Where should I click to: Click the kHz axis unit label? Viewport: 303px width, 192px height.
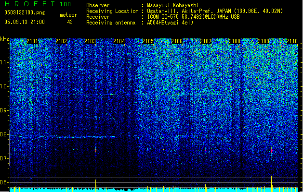tap(4, 39)
